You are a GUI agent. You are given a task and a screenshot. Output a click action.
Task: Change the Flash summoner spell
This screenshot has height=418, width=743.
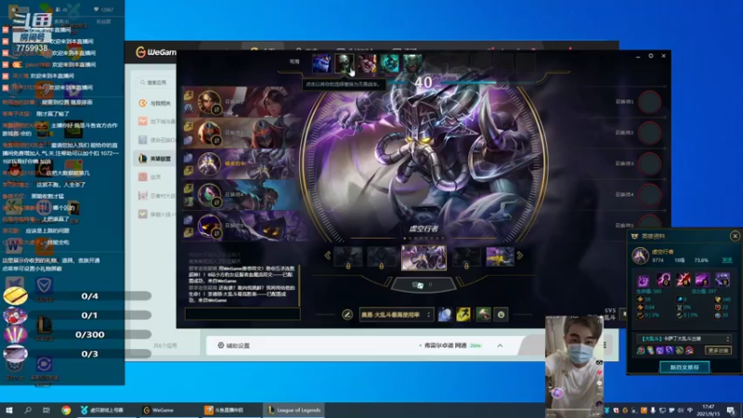pyautogui.click(x=463, y=315)
